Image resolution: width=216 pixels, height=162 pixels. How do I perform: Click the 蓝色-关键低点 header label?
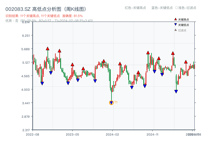[162, 8]
